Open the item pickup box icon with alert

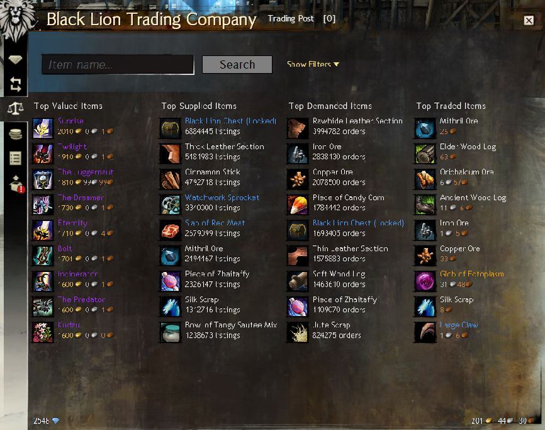pyautogui.click(x=16, y=184)
